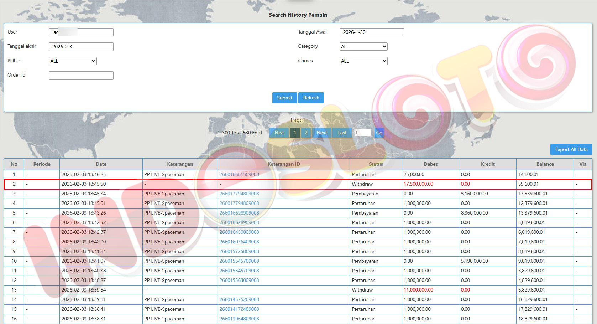Click the Tanggal Awal date field

tap(372, 32)
